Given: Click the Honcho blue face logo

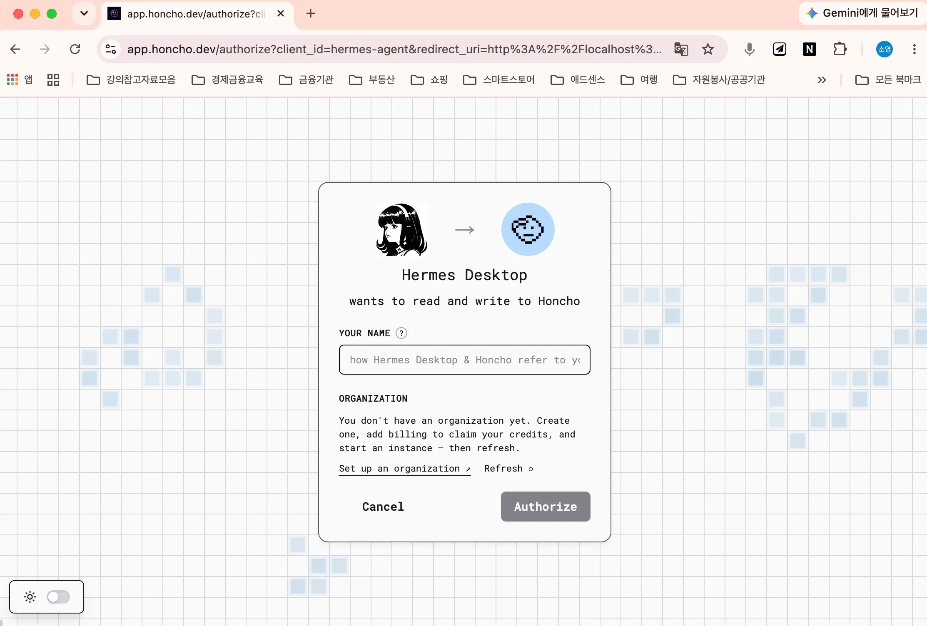Looking at the screenshot, I should pyautogui.click(x=528, y=229).
